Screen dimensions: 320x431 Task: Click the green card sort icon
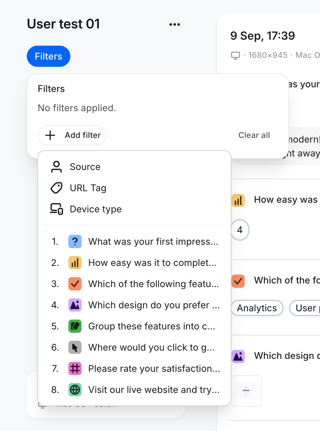tap(75, 326)
